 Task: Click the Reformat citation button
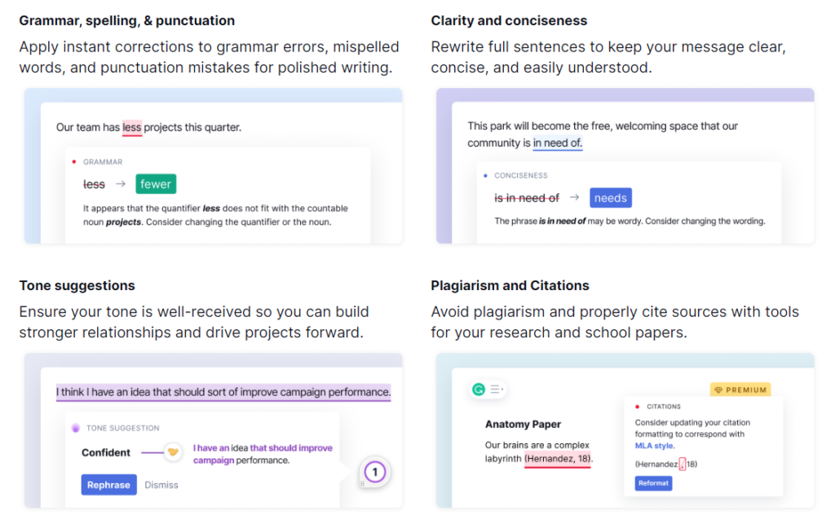pos(653,483)
